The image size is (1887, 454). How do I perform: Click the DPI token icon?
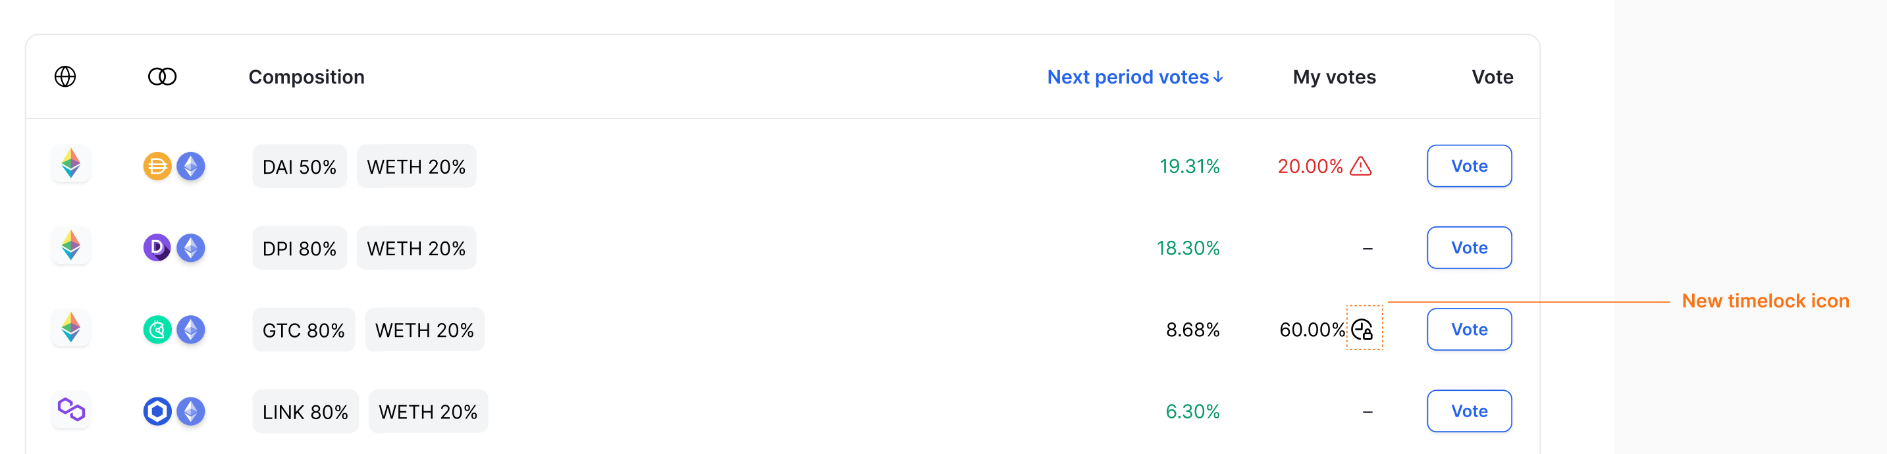click(x=157, y=247)
